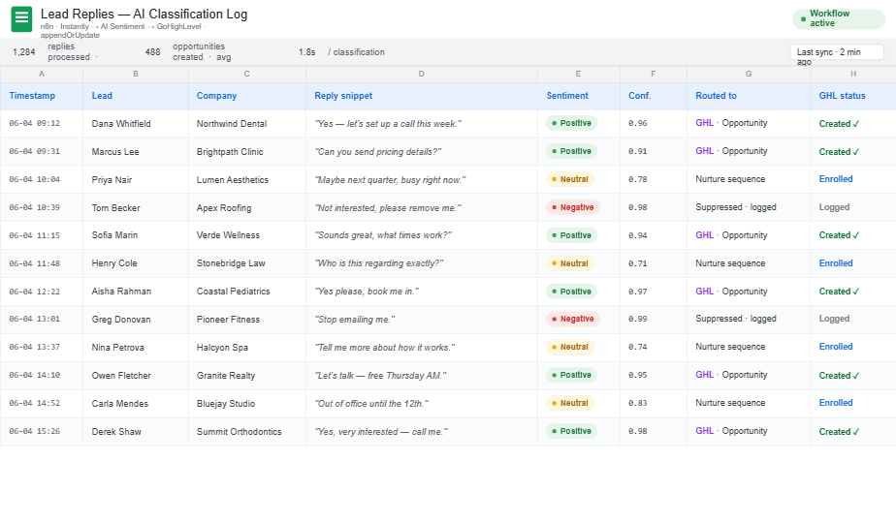Click the Workflow active status badge
Viewport: 896px width, 523px height.
838,18
